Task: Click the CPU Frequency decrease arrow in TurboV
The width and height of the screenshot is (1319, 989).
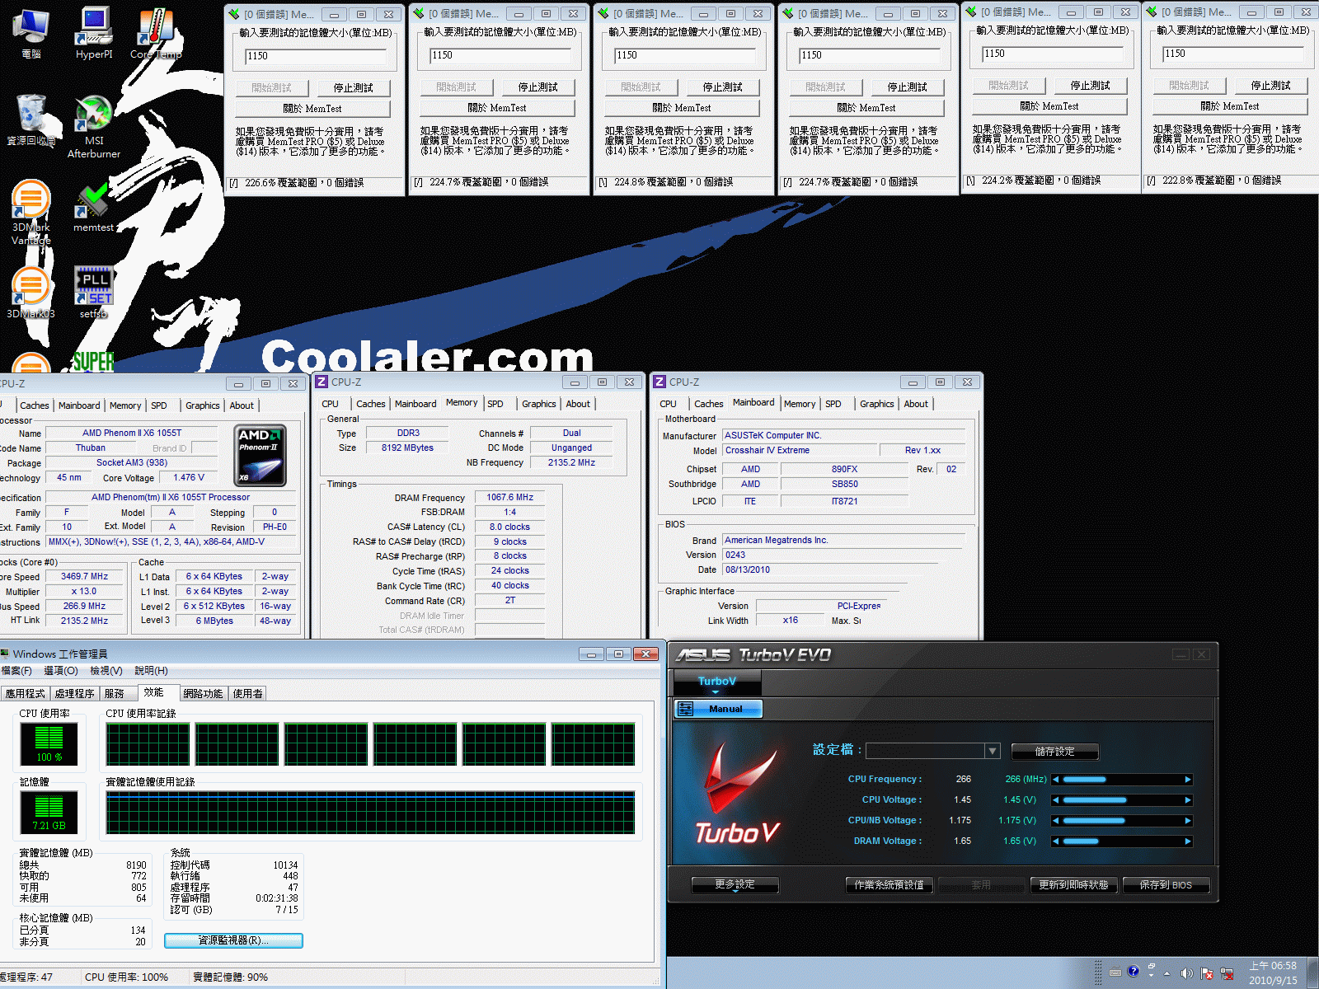Action: [x=1055, y=779]
